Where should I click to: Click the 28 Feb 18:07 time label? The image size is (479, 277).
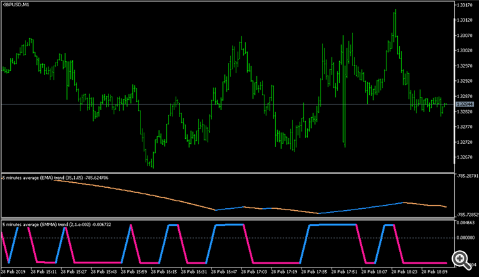[374, 271]
